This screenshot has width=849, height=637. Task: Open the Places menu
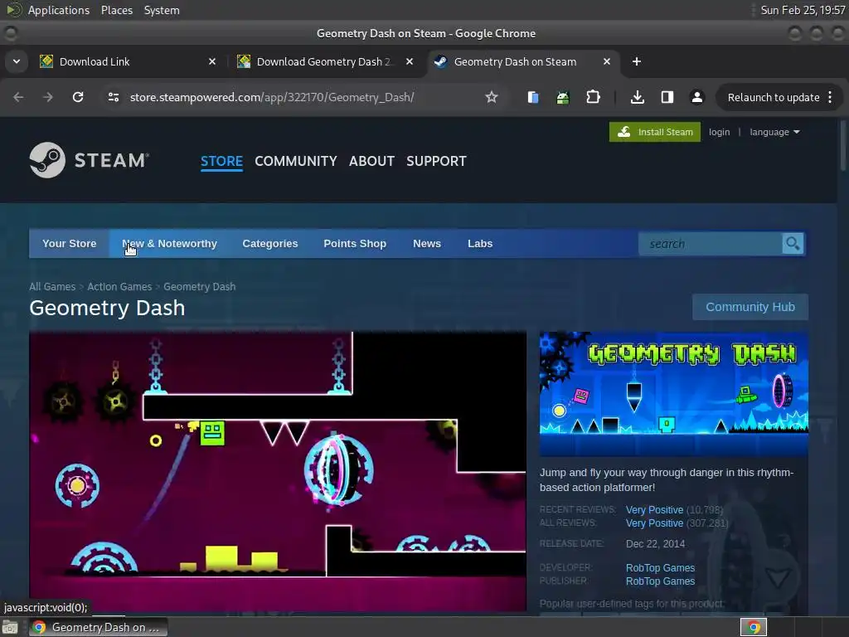(x=117, y=10)
